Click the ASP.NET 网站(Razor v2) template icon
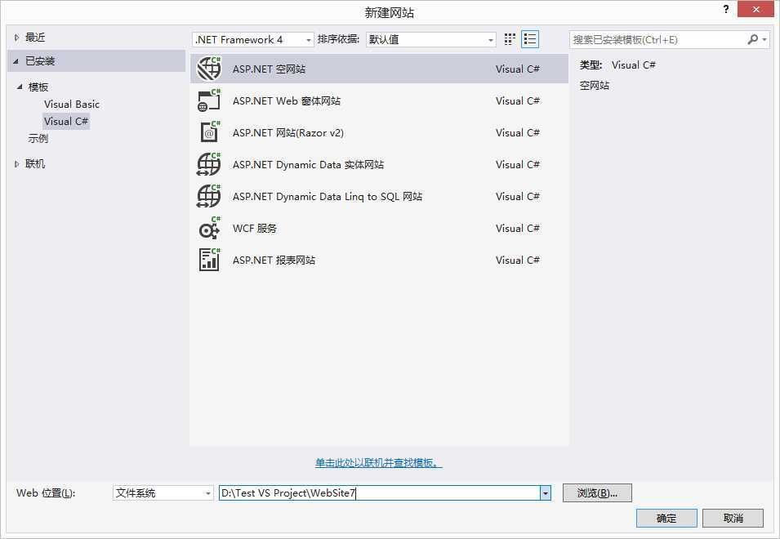 coord(210,132)
